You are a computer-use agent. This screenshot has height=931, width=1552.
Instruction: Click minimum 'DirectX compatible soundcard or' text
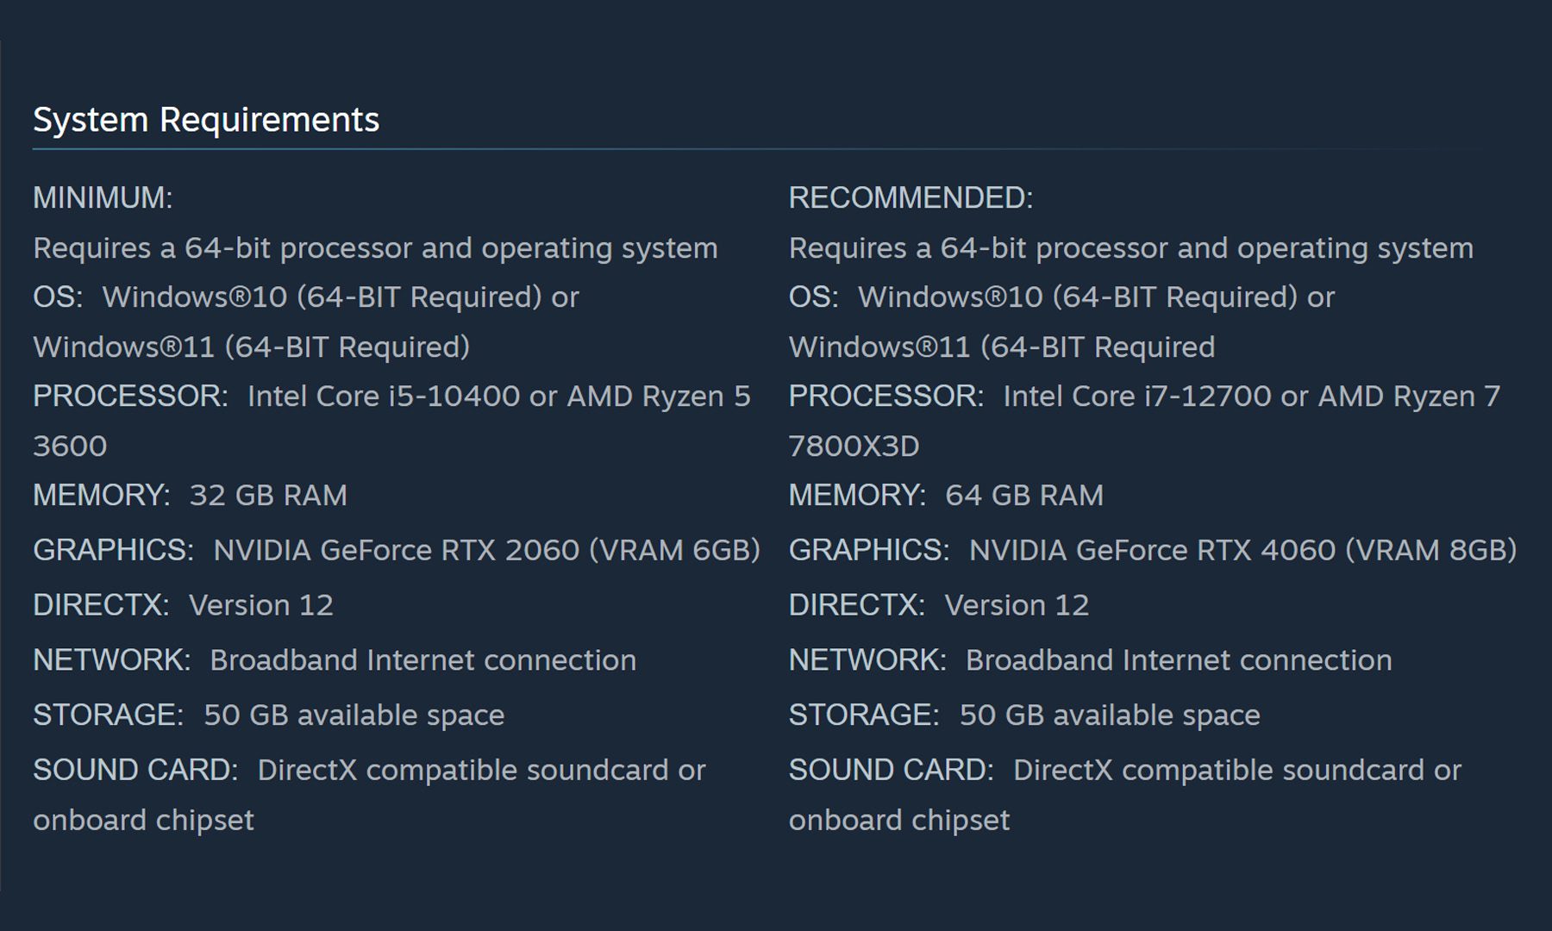pos(482,771)
